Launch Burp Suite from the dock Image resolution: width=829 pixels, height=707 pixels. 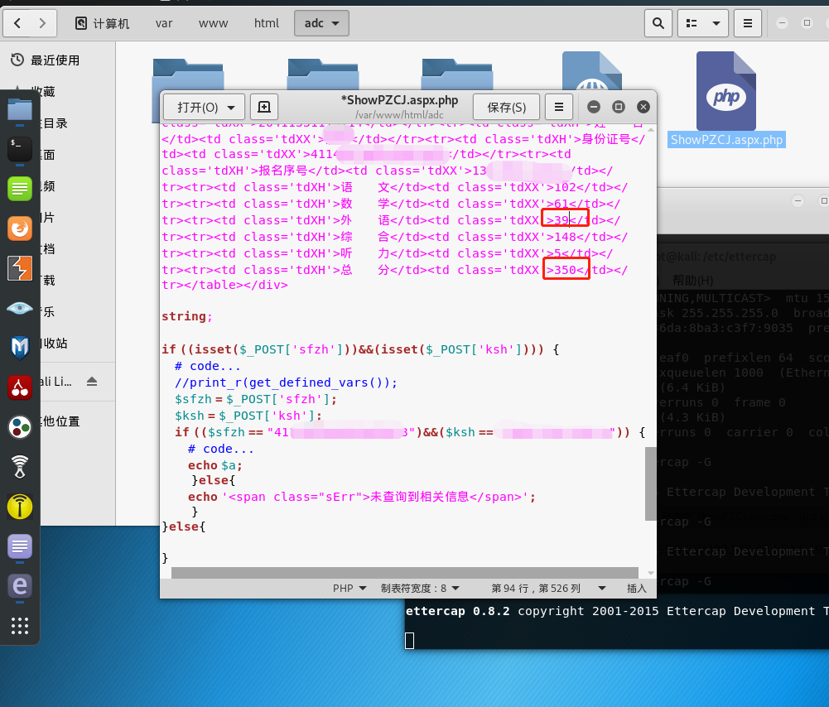pos(20,268)
